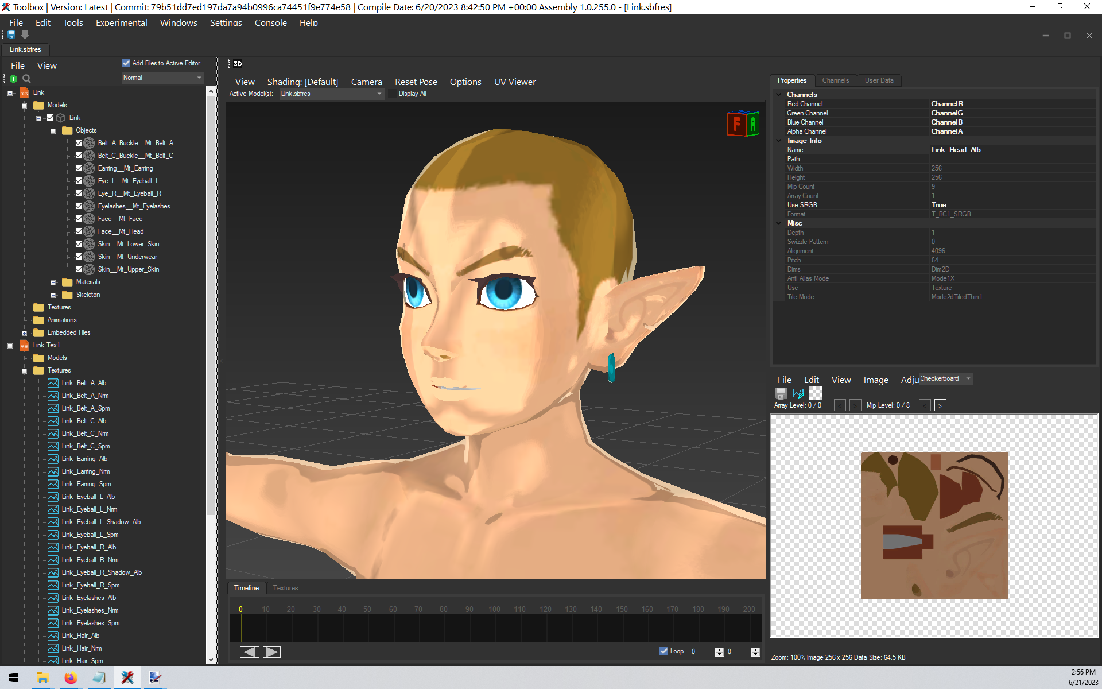The height and width of the screenshot is (689, 1102).
Task: Click the save texture icon in the texture viewer
Action: [x=781, y=393]
